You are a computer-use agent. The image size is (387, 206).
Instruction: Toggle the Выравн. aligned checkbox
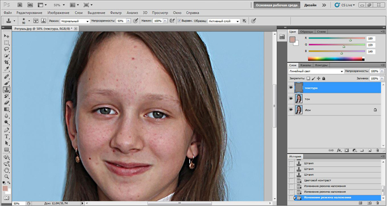(180, 21)
